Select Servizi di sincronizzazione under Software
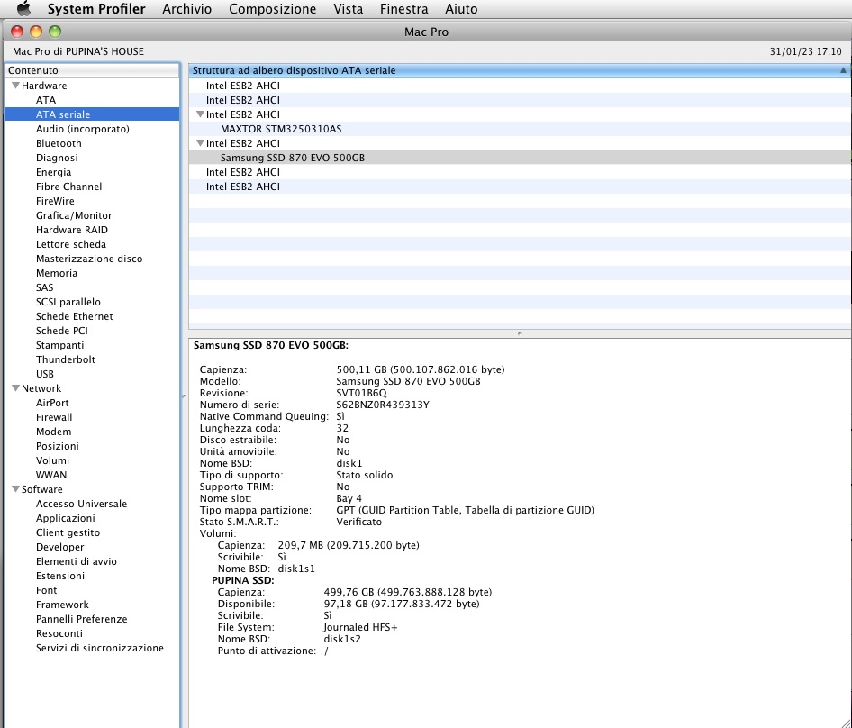The image size is (852, 728). click(x=99, y=648)
